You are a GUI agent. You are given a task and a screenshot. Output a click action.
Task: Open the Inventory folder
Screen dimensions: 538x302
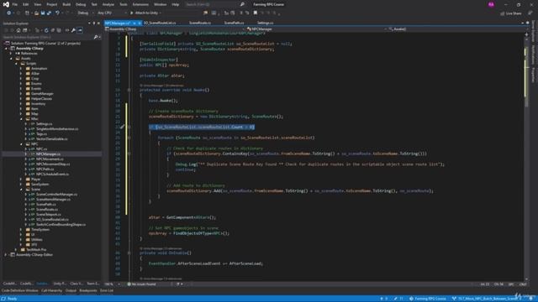[38, 104]
